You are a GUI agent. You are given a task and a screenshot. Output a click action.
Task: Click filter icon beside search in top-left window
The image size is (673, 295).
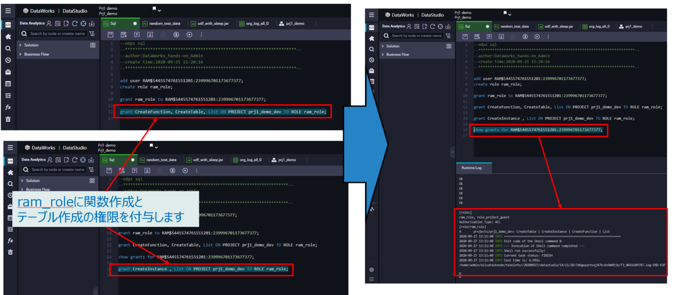pos(91,35)
